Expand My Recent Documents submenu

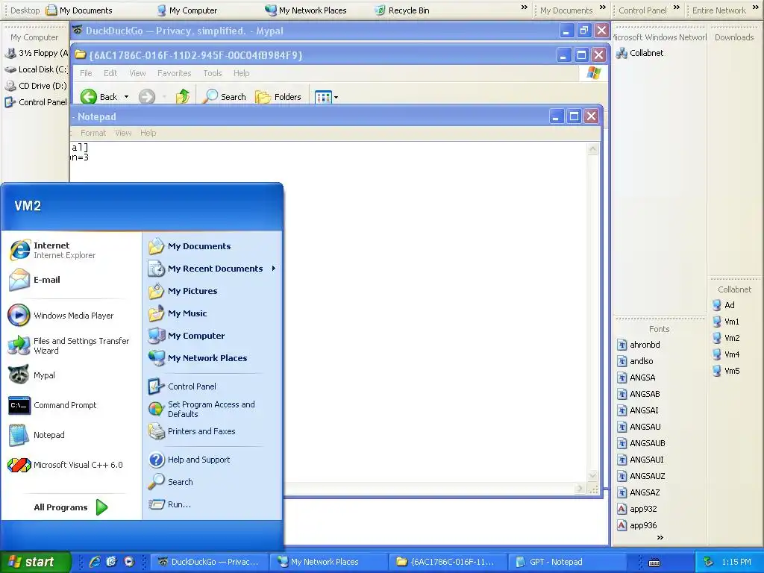(212, 269)
